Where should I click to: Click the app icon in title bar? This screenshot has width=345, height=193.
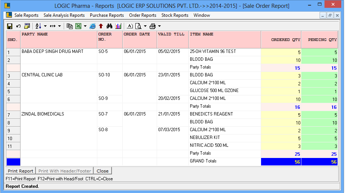coord(7,6)
